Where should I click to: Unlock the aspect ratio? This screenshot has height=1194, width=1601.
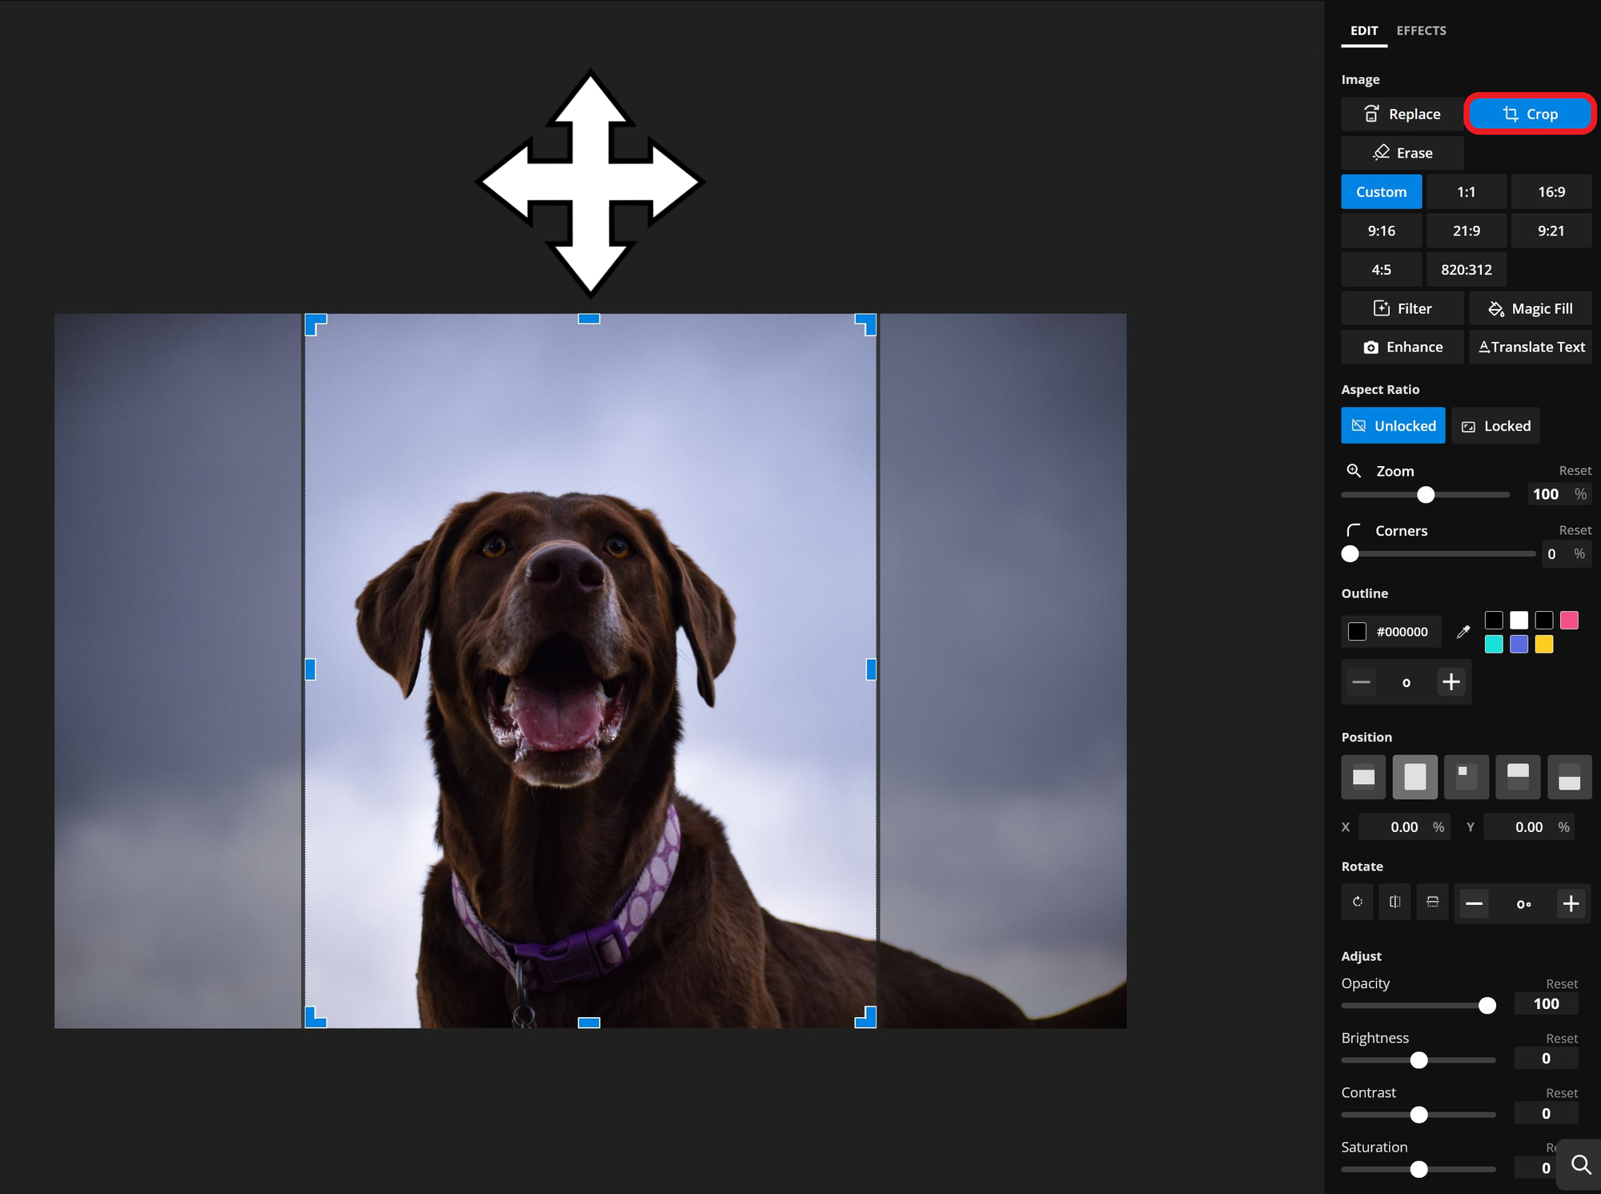pos(1393,425)
